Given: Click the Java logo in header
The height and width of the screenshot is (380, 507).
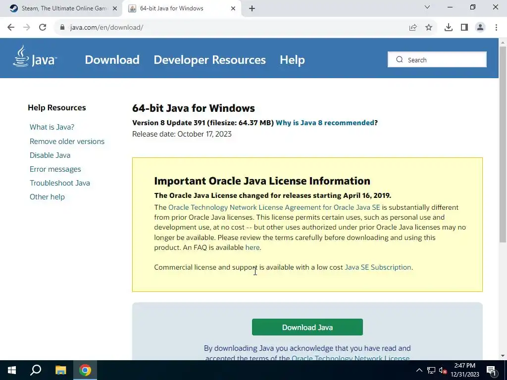Looking at the screenshot, I should 35,56.
